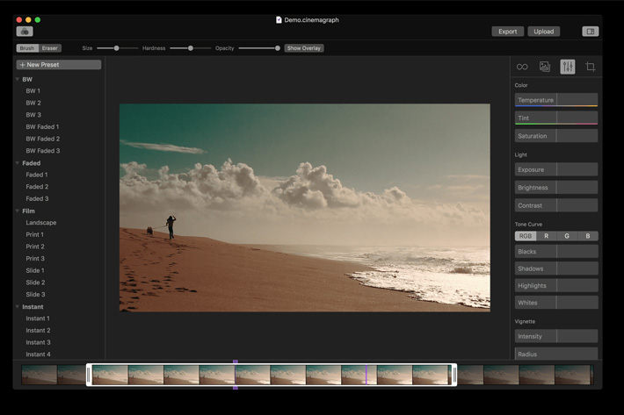Screen dimensions: 624x415
Task: Click the Upload button
Action: pos(544,32)
